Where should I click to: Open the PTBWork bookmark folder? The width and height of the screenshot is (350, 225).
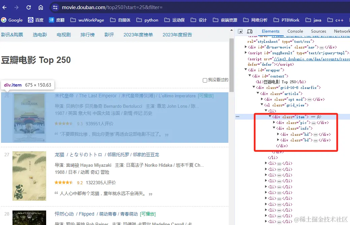(286, 20)
